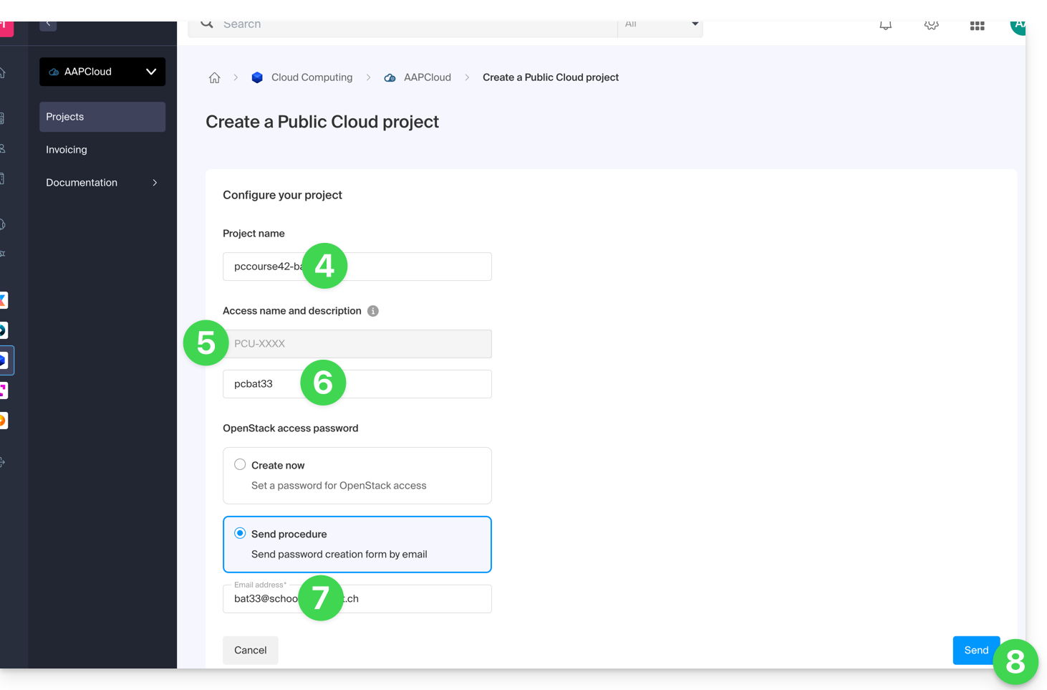Click the user avatar in the top bar

1018,26
